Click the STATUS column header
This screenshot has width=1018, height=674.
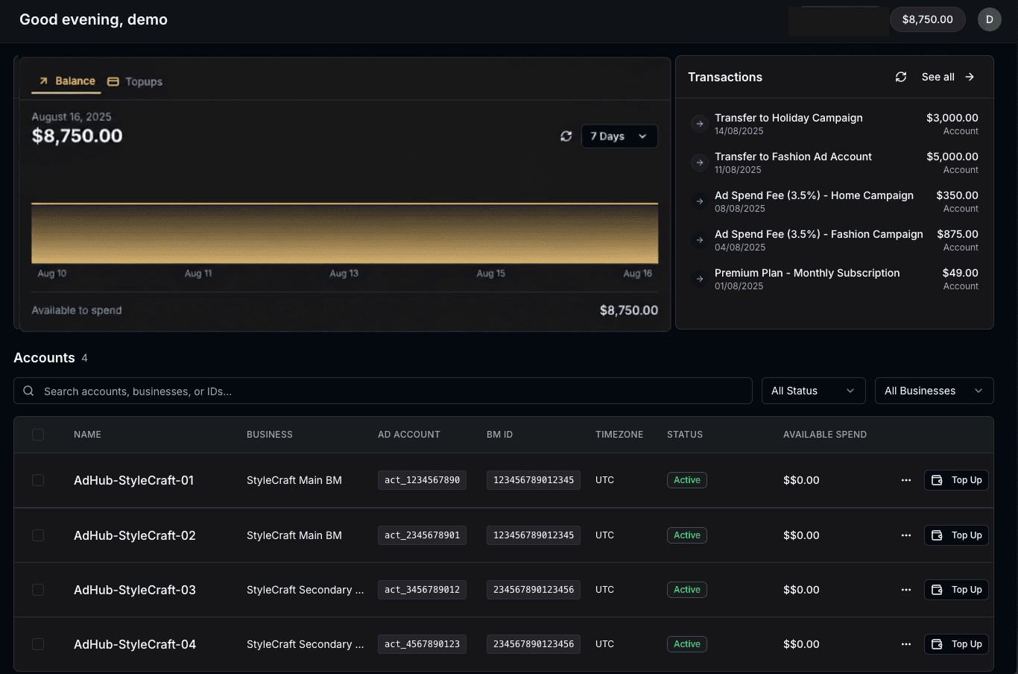[685, 435]
